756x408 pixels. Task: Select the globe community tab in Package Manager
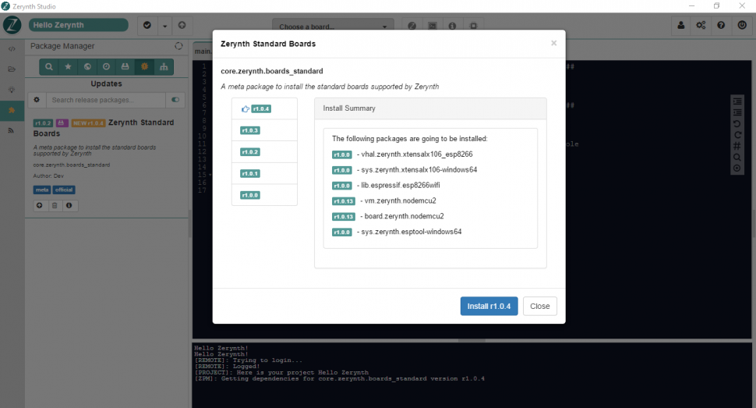click(87, 66)
